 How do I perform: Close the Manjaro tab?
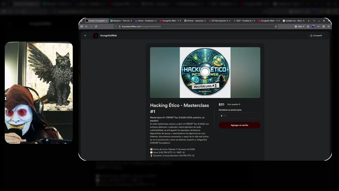click(131, 21)
